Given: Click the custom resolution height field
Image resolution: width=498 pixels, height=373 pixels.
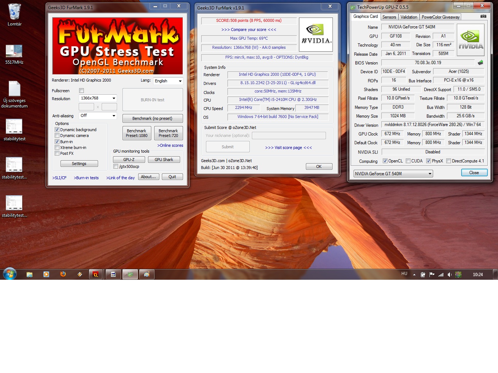Looking at the screenshot, I should coord(109,107).
